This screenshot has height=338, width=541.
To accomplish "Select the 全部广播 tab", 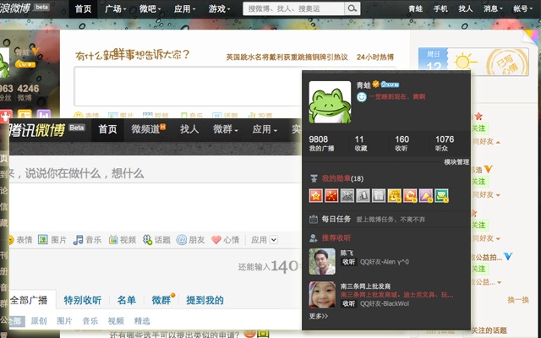I will click(29, 301).
